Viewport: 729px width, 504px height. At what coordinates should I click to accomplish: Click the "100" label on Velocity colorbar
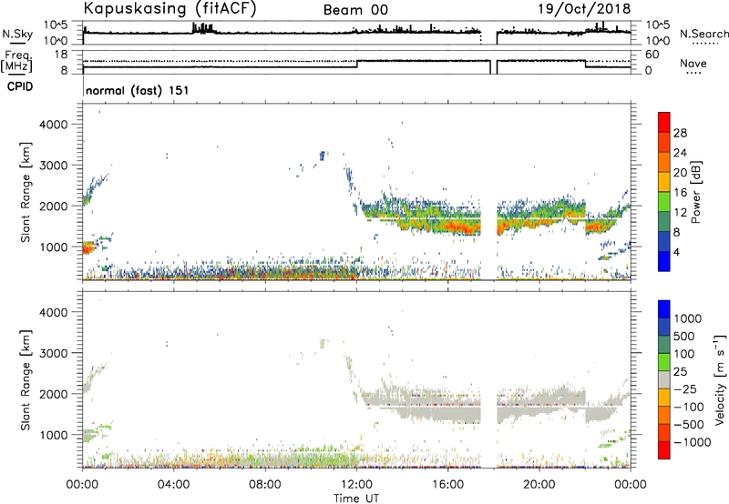[x=684, y=354]
